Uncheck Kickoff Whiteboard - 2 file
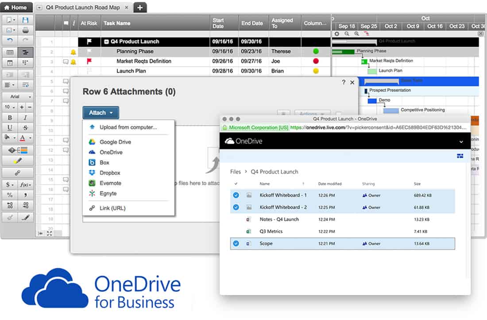487x320 pixels. (x=236, y=207)
